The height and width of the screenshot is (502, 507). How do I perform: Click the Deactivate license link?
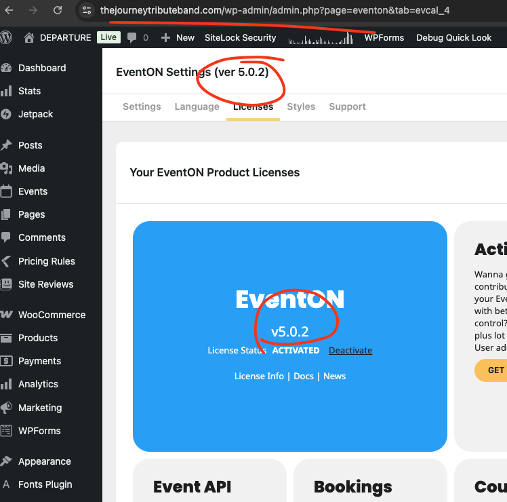click(x=350, y=351)
